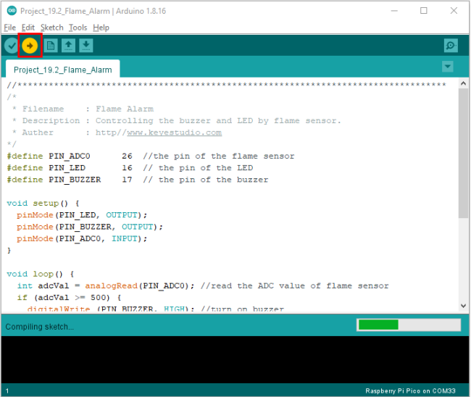Click the black console output area

pyautogui.click(x=235, y=359)
